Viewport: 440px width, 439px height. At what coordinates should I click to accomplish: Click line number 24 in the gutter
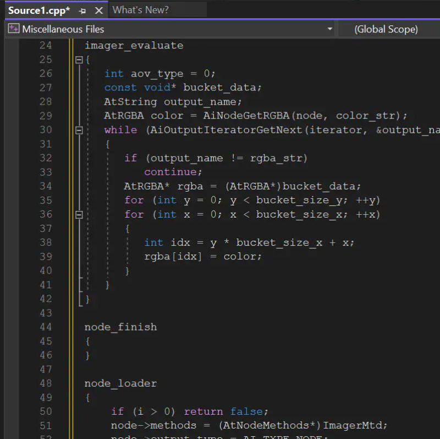46,46
